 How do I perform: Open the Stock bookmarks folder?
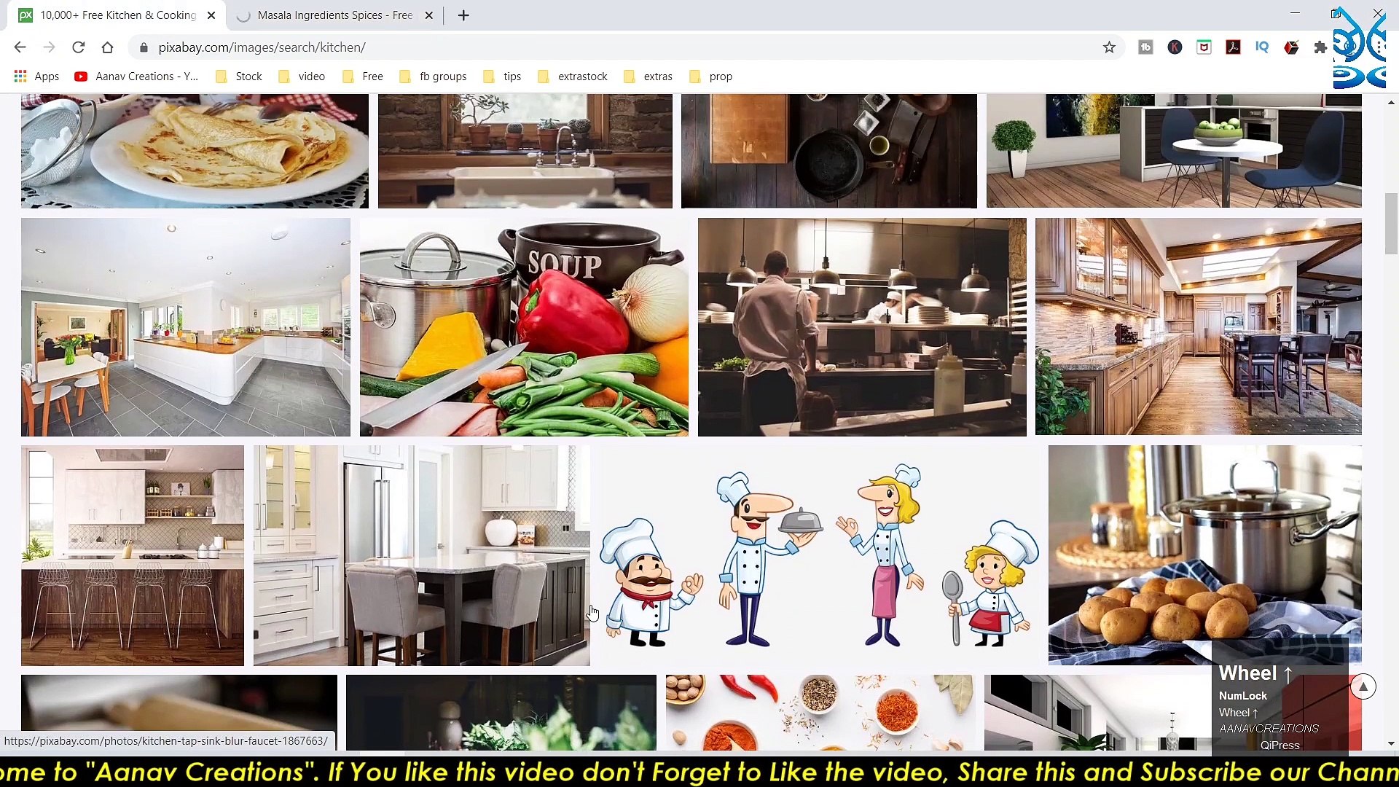click(x=239, y=77)
